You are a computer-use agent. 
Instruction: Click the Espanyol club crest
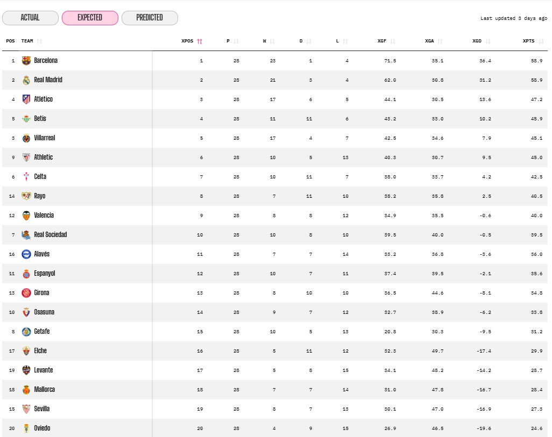[25, 273]
